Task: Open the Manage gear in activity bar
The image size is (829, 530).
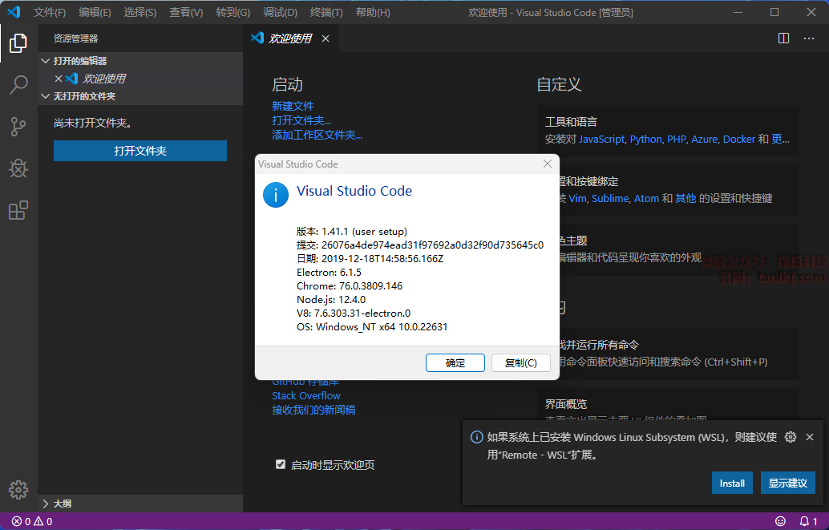Action: pyautogui.click(x=18, y=490)
